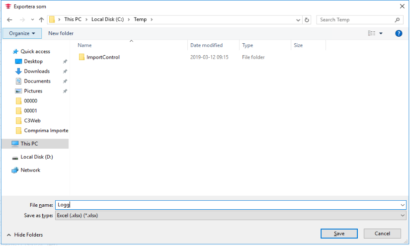This screenshot has width=411, height=246.
Task: Click the Back navigation arrow
Action: [x=9, y=20]
